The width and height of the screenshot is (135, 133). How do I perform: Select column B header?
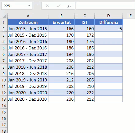point(61,16)
